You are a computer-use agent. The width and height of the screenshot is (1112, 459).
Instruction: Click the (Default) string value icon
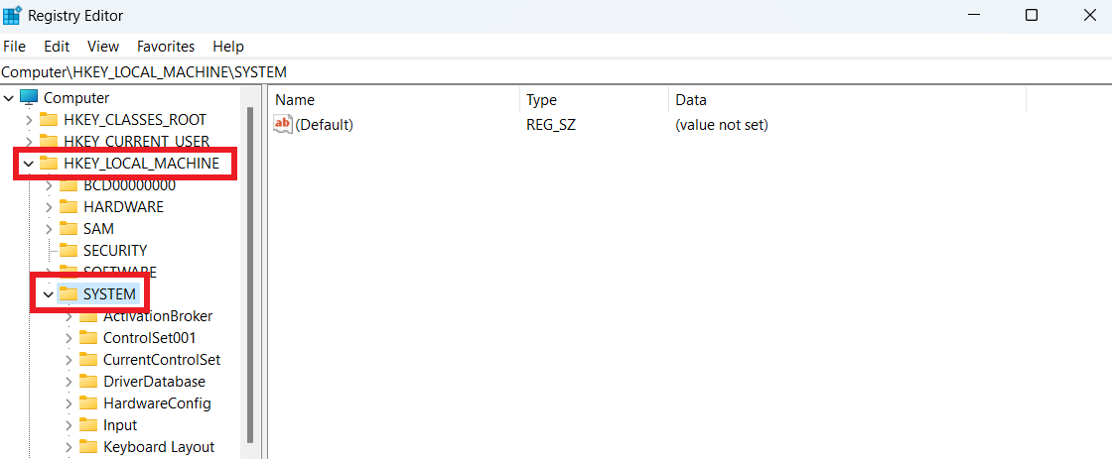pyautogui.click(x=283, y=125)
